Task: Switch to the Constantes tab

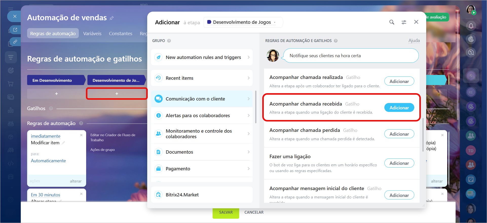Action: (x=120, y=33)
